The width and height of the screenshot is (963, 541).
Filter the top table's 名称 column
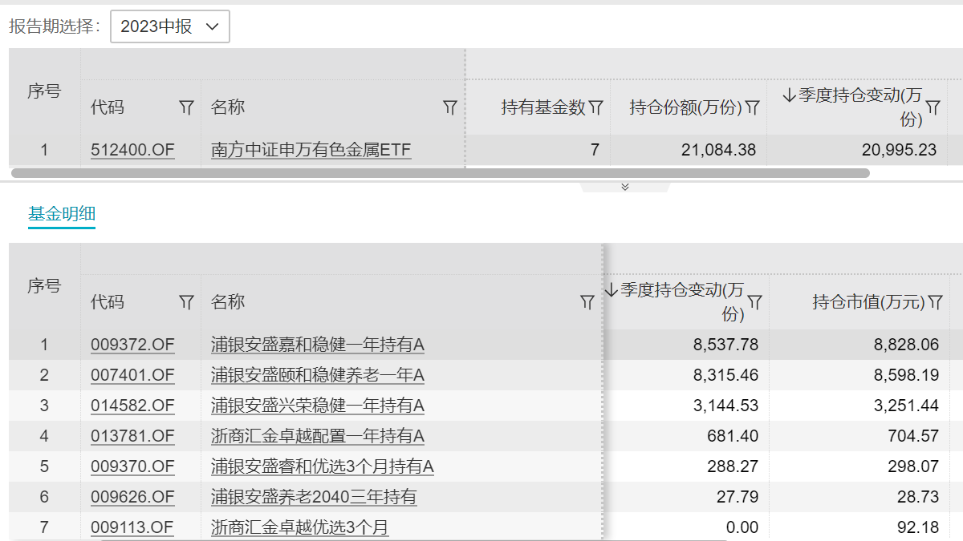pyautogui.click(x=450, y=107)
